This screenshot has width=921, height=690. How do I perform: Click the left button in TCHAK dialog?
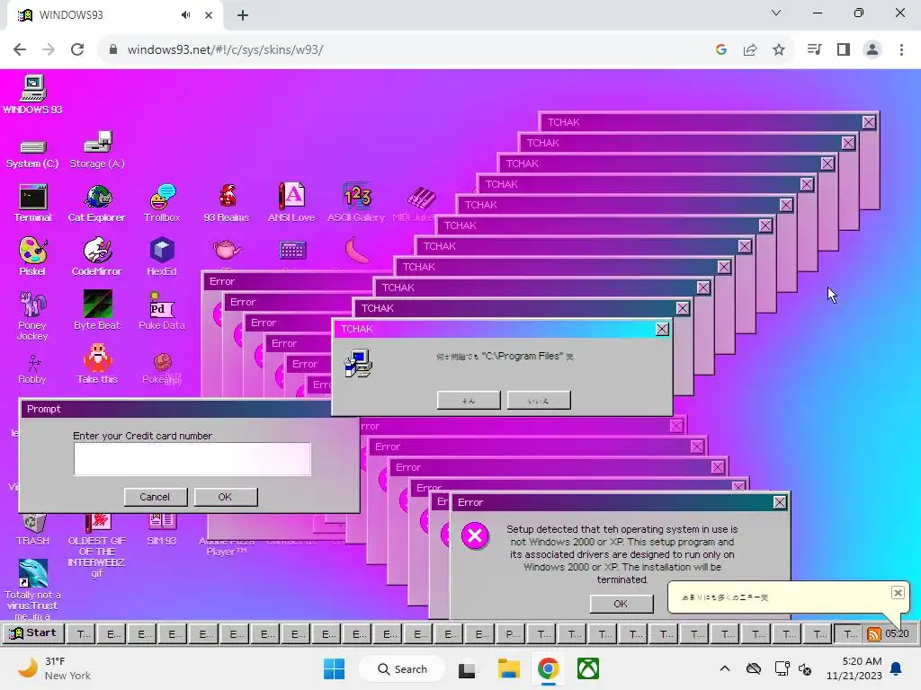coord(468,401)
